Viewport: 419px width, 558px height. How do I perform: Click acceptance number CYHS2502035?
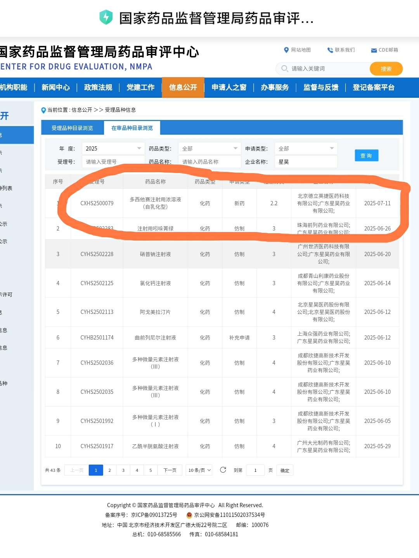pyautogui.click(x=97, y=392)
